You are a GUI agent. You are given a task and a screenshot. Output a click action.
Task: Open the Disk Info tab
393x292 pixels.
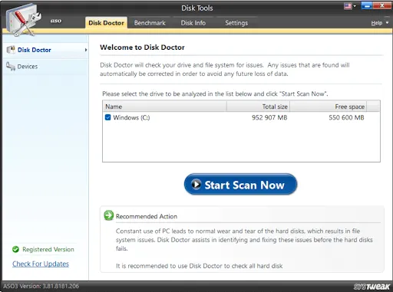click(193, 23)
